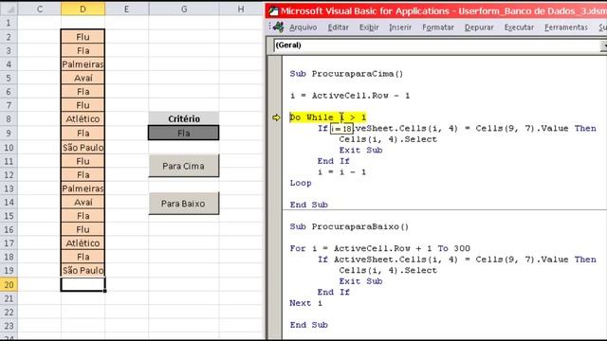Screen dimensions: 607x341
Task: Select cell D17 containing Atlético
Action: (83, 242)
